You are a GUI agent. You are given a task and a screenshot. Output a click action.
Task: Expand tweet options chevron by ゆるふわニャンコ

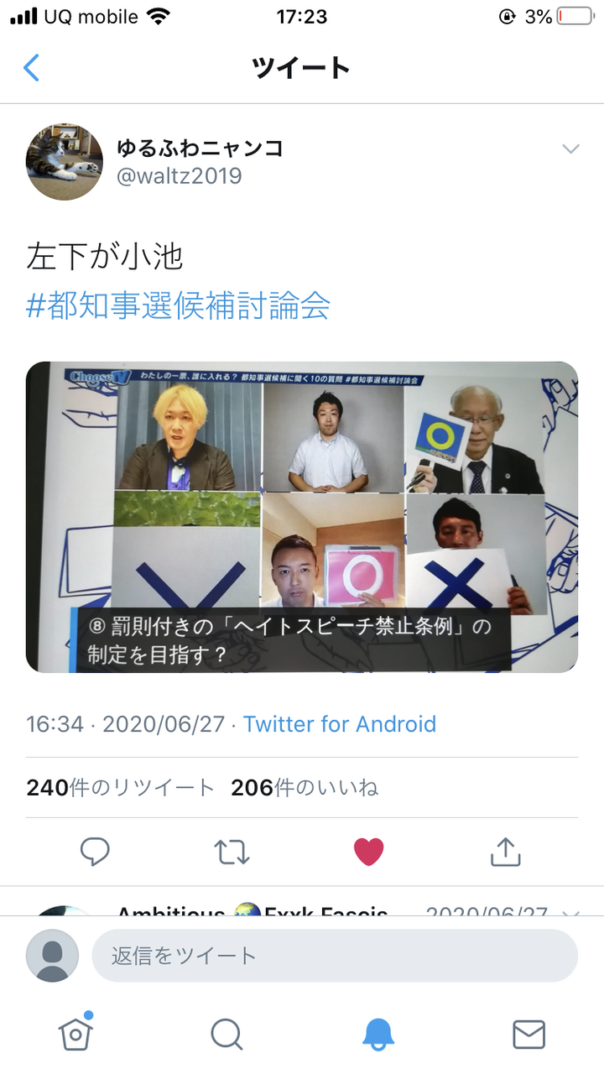click(570, 149)
